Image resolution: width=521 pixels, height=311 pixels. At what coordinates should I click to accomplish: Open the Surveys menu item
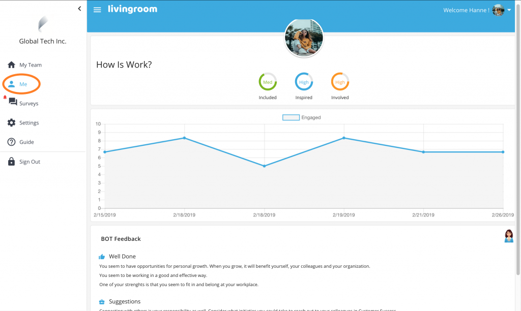pyautogui.click(x=28, y=103)
